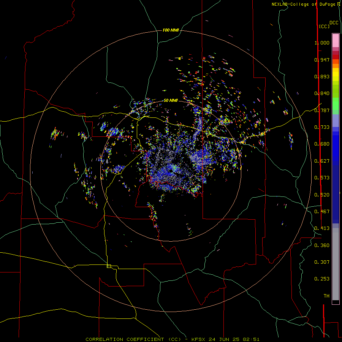
Task: Click the 1.000 value on the legend
Action: tap(322, 43)
